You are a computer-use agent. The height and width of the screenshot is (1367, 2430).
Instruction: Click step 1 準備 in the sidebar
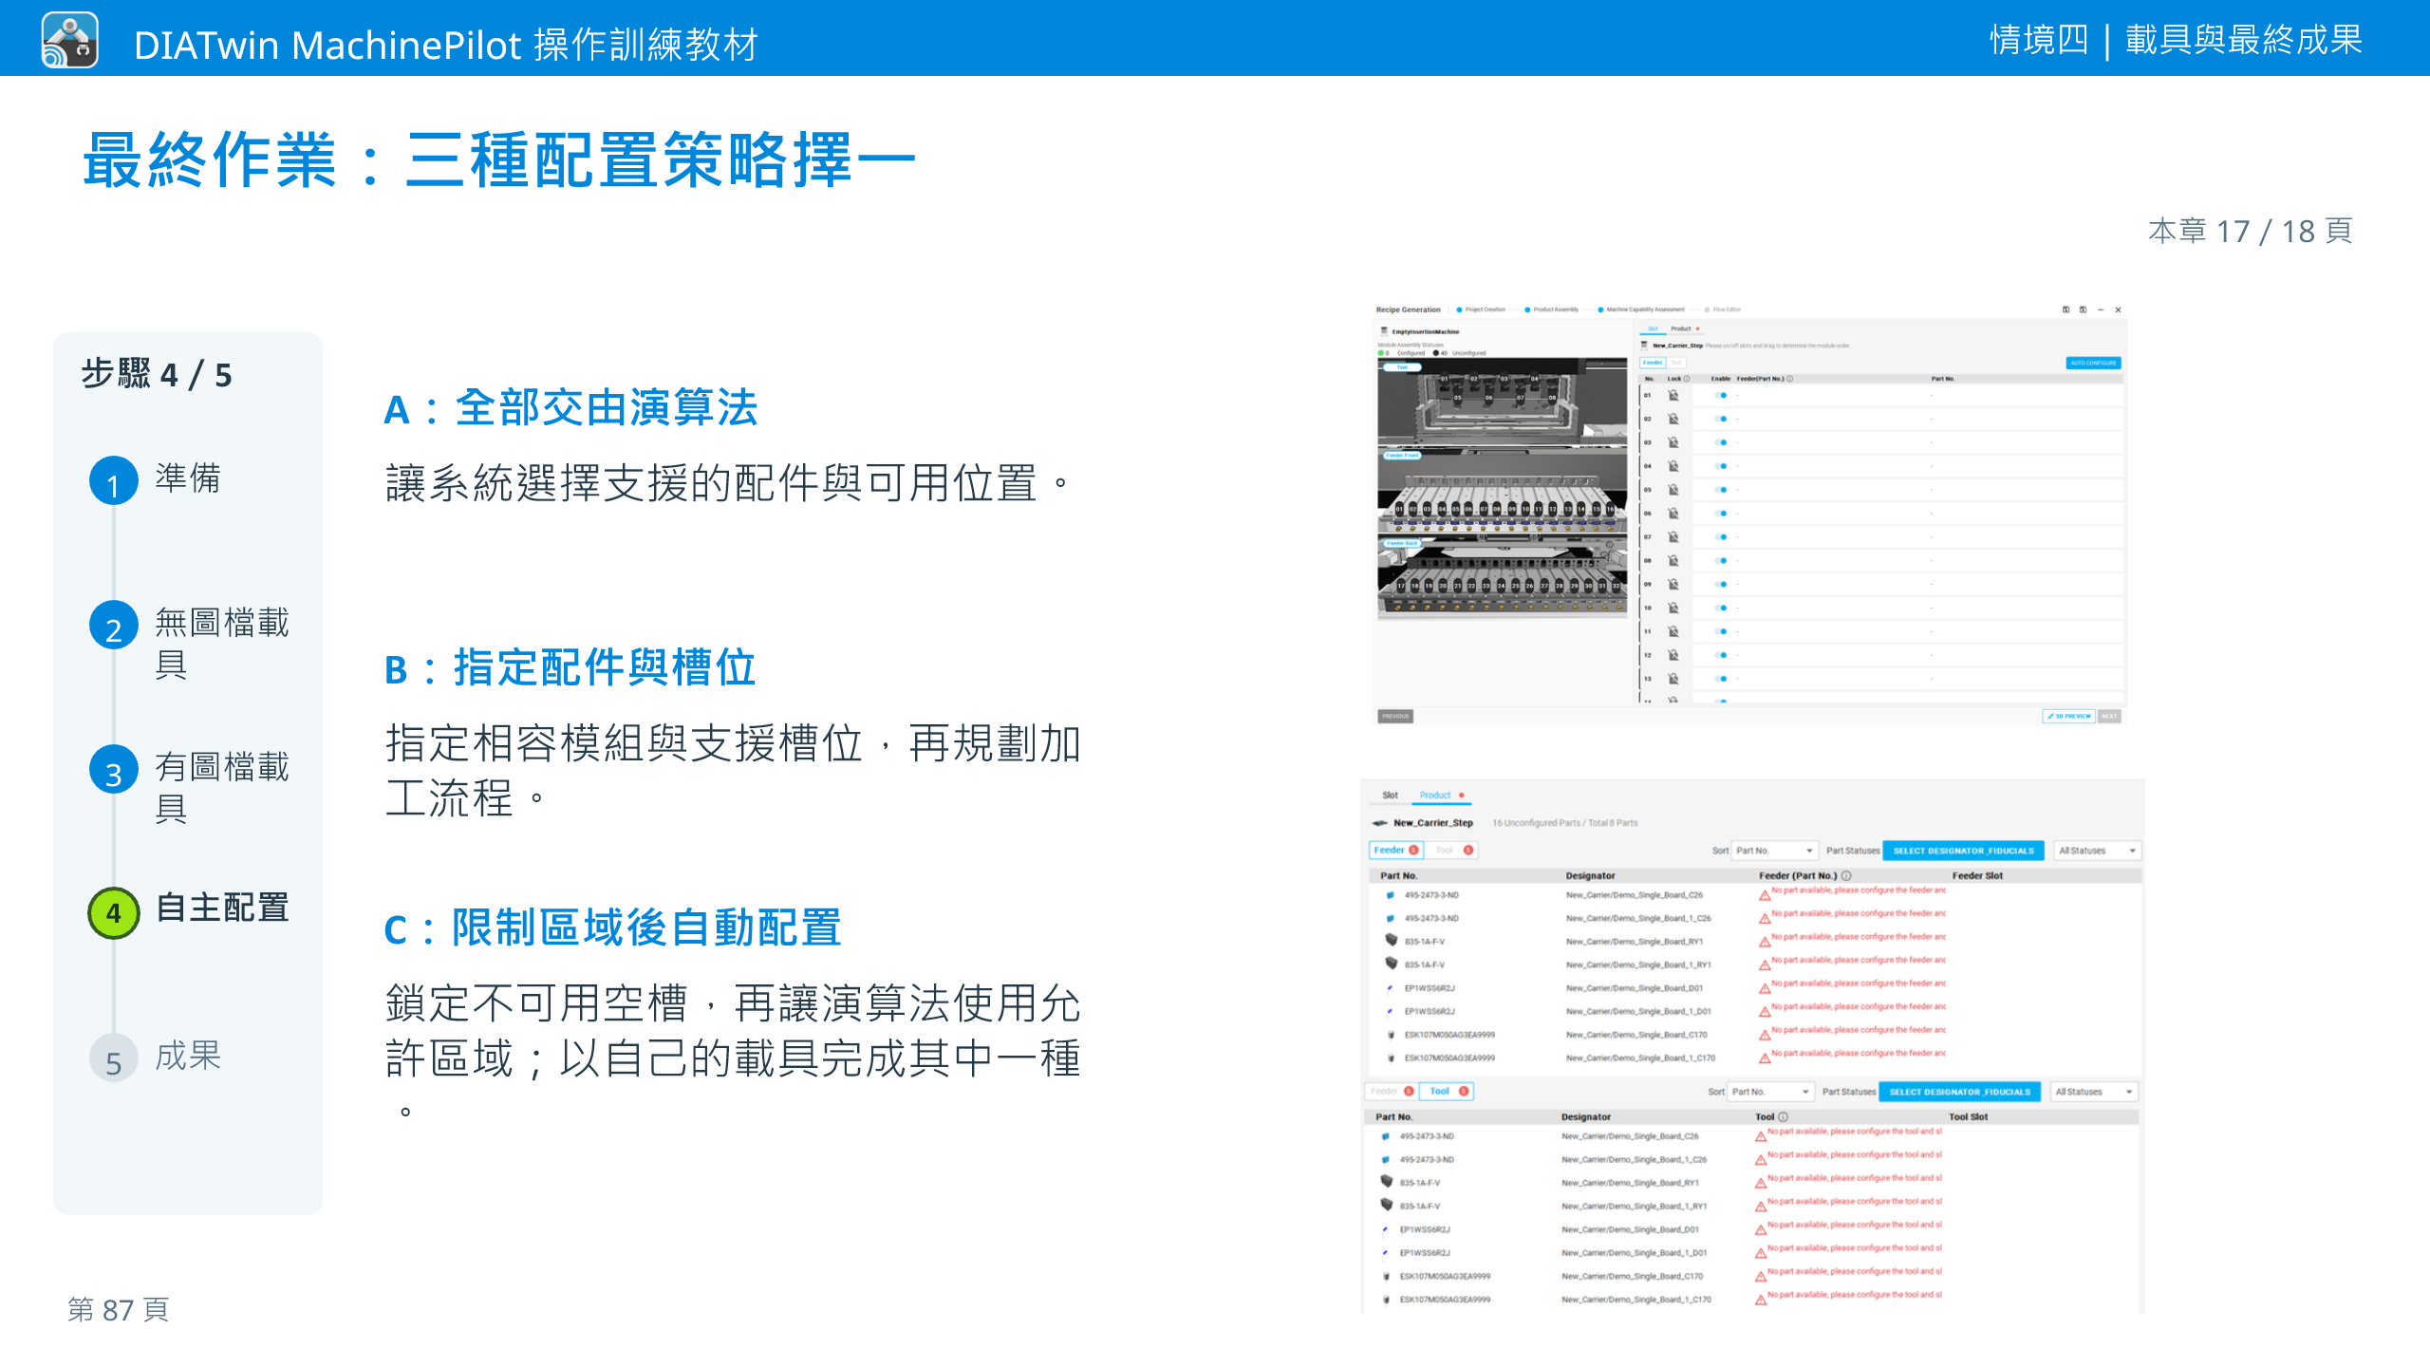coord(157,480)
